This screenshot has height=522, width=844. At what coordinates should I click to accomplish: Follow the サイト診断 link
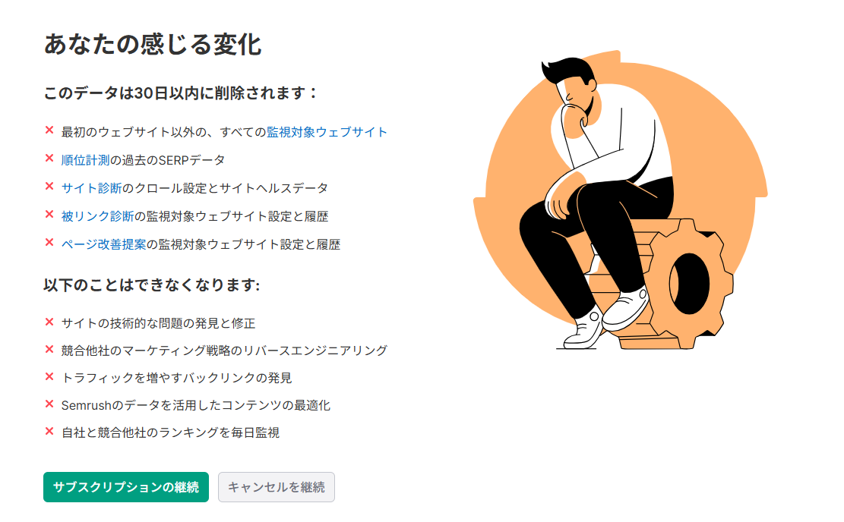tap(91, 188)
